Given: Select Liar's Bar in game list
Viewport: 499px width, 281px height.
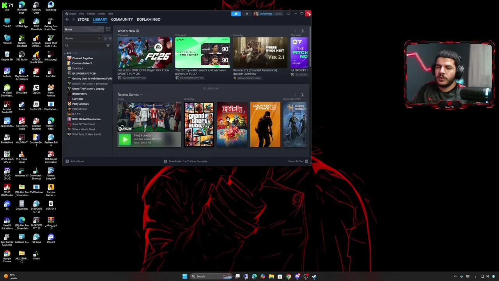Looking at the screenshot, I should 78,99.
